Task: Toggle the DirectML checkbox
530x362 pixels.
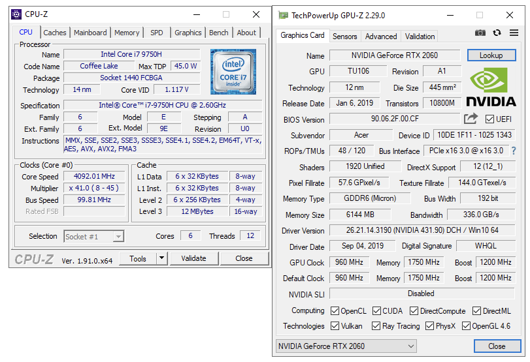Action: (476, 310)
